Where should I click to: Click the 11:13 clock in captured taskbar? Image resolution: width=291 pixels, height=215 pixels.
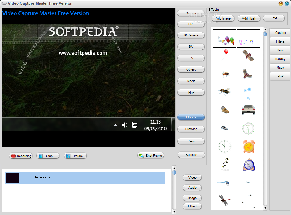click(155, 122)
